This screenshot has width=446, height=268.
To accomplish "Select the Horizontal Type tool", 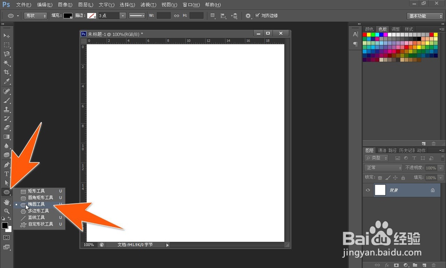I will pos(6,174).
